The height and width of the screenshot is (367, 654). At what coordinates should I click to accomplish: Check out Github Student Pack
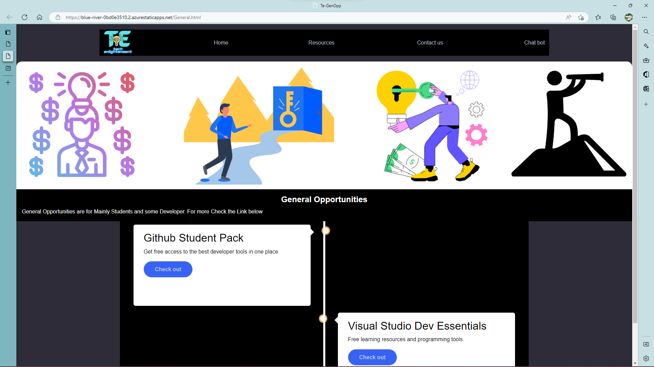168,269
